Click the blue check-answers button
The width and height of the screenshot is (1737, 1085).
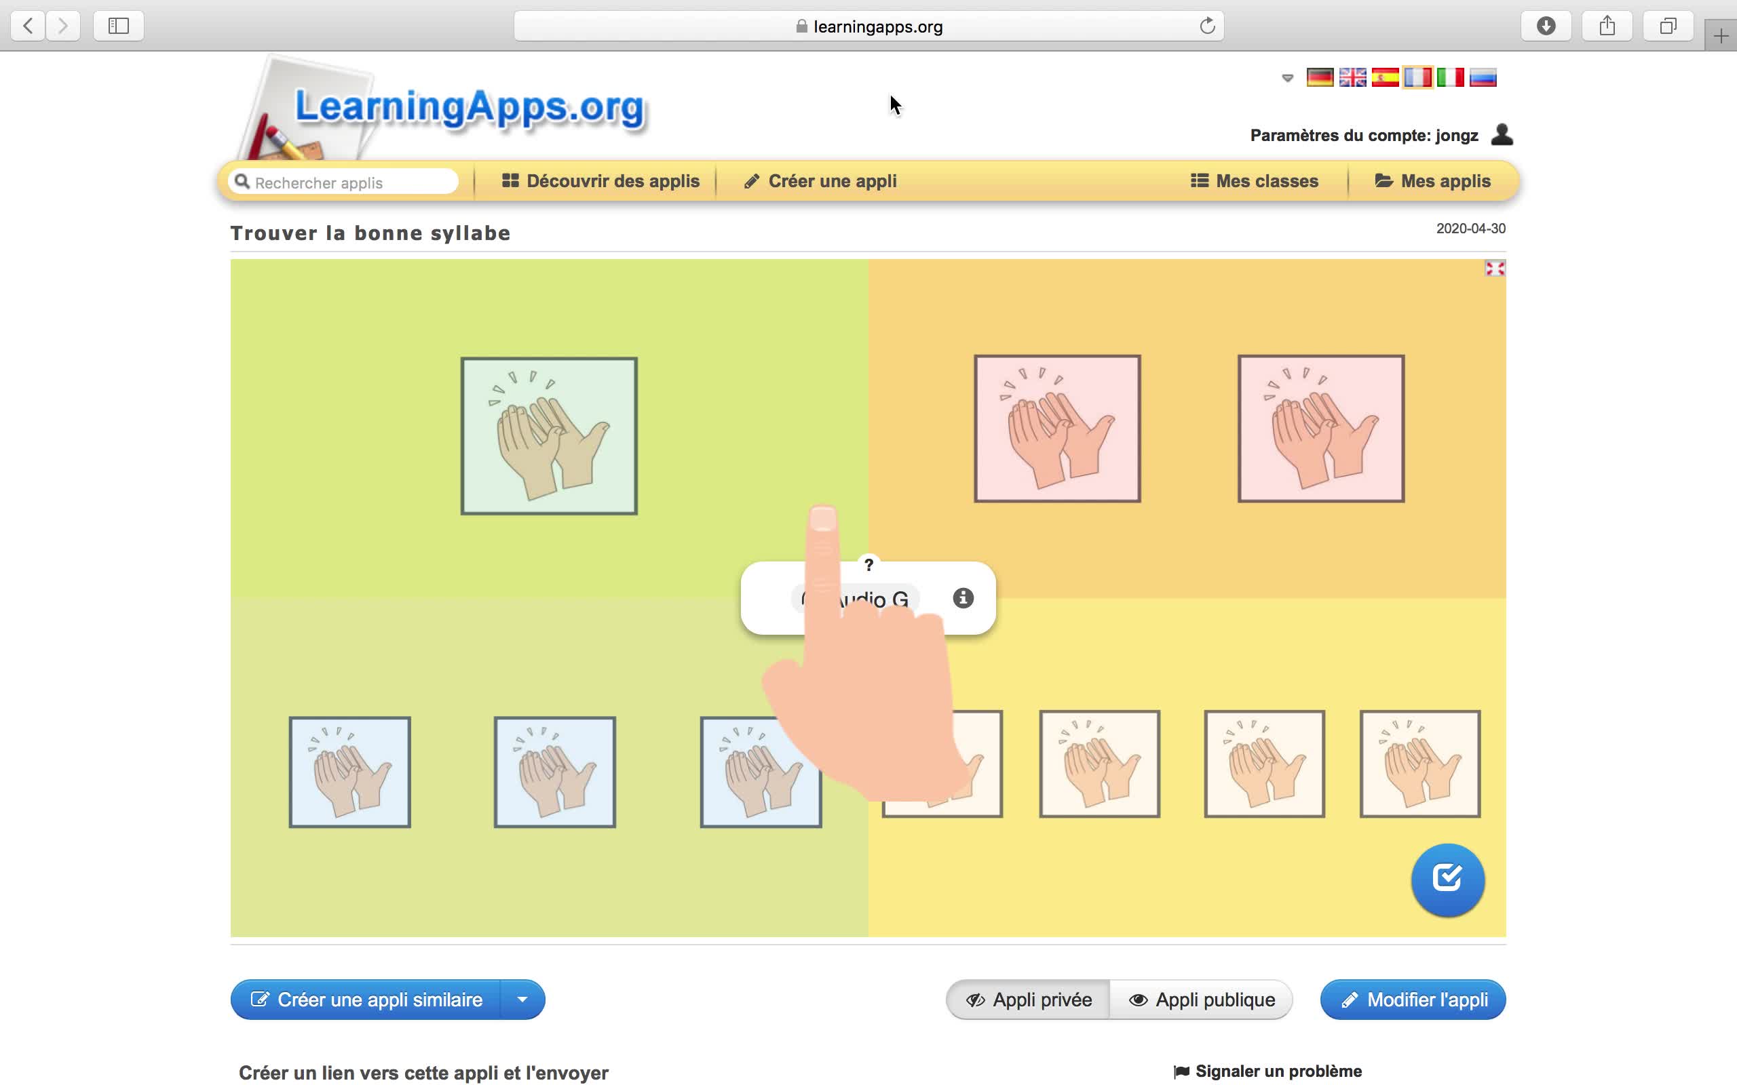[x=1447, y=879]
